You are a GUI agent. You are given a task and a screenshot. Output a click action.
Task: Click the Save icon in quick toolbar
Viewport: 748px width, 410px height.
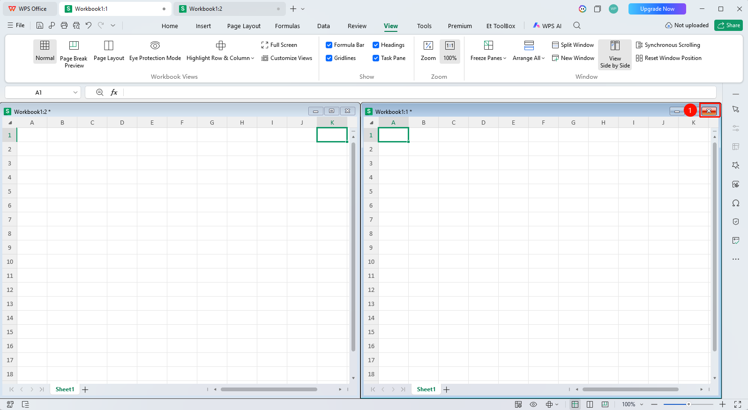(x=40, y=25)
